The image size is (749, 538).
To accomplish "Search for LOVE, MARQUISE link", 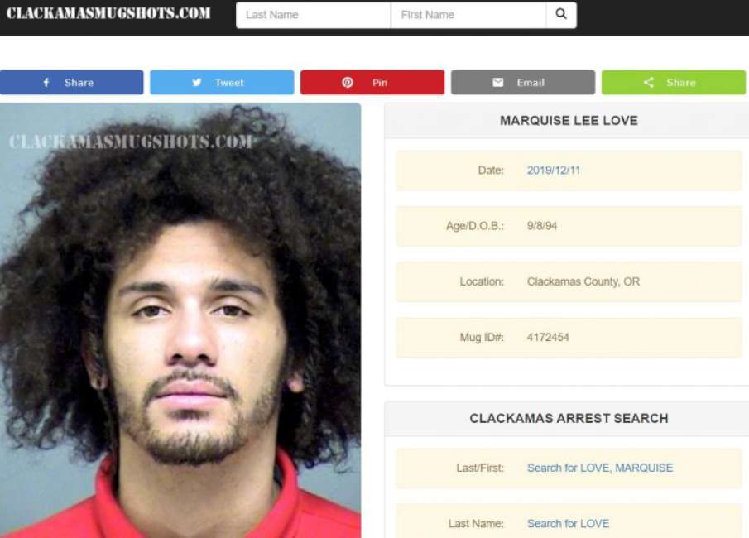I will (600, 468).
